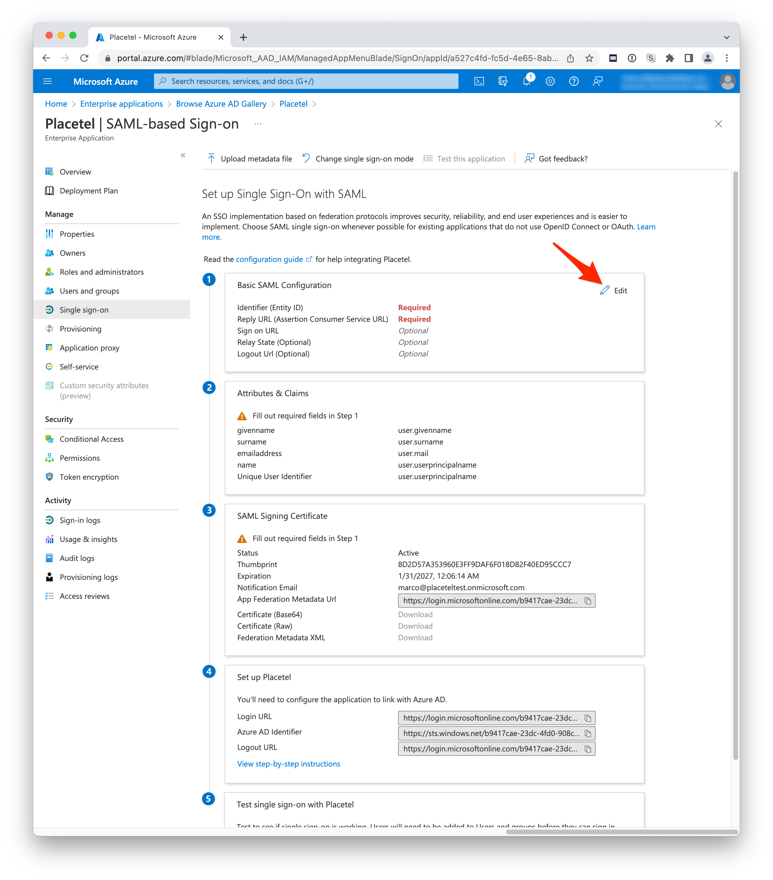This screenshot has height=880, width=773.
Task: Expand the browser tab search chevron
Action: [727, 37]
